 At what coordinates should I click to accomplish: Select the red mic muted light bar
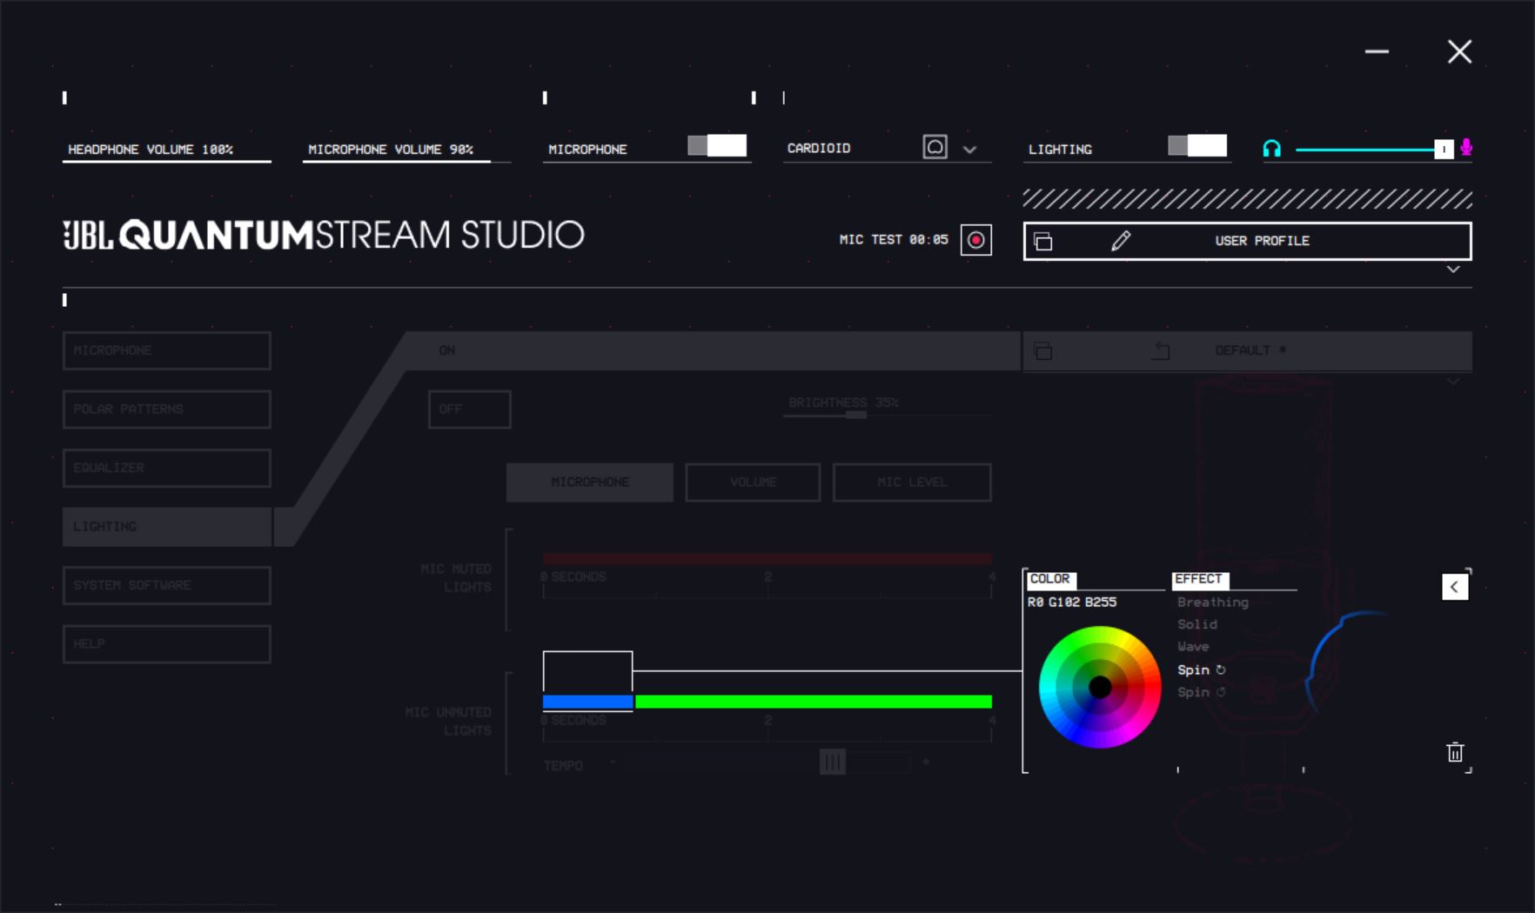coord(767,558)
